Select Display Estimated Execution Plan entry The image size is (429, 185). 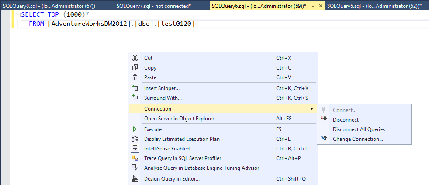pos(223,139)
